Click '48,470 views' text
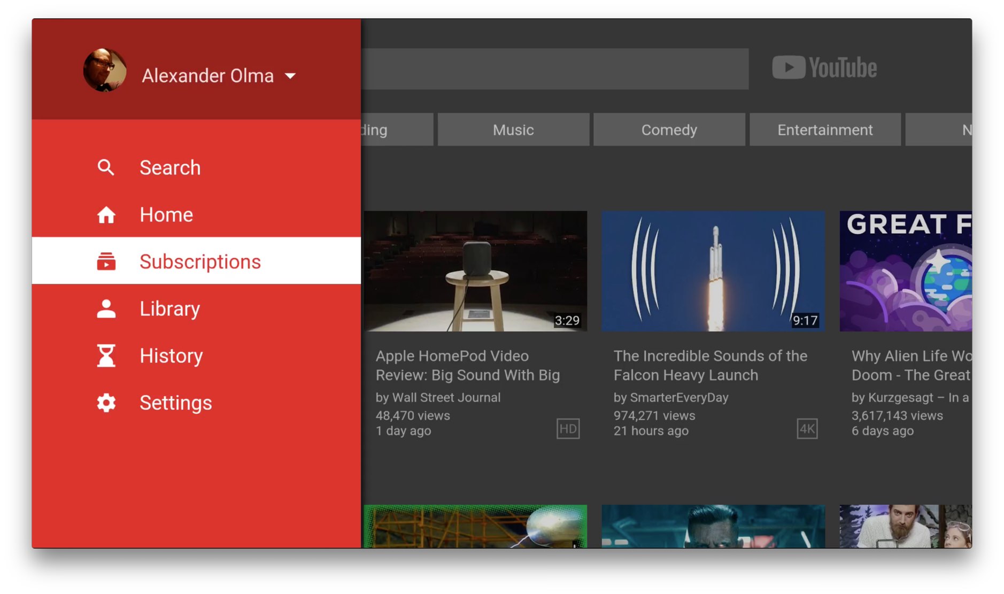Viewport: 1004px width, 594px height. point(413,415)
